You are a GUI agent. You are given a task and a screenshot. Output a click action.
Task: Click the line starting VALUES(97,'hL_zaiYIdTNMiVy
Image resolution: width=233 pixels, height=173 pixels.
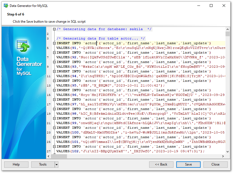click(x=141, y=104)
